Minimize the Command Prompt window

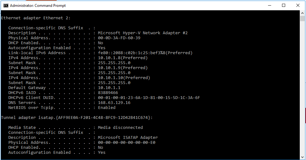click(x=270, y=6)
